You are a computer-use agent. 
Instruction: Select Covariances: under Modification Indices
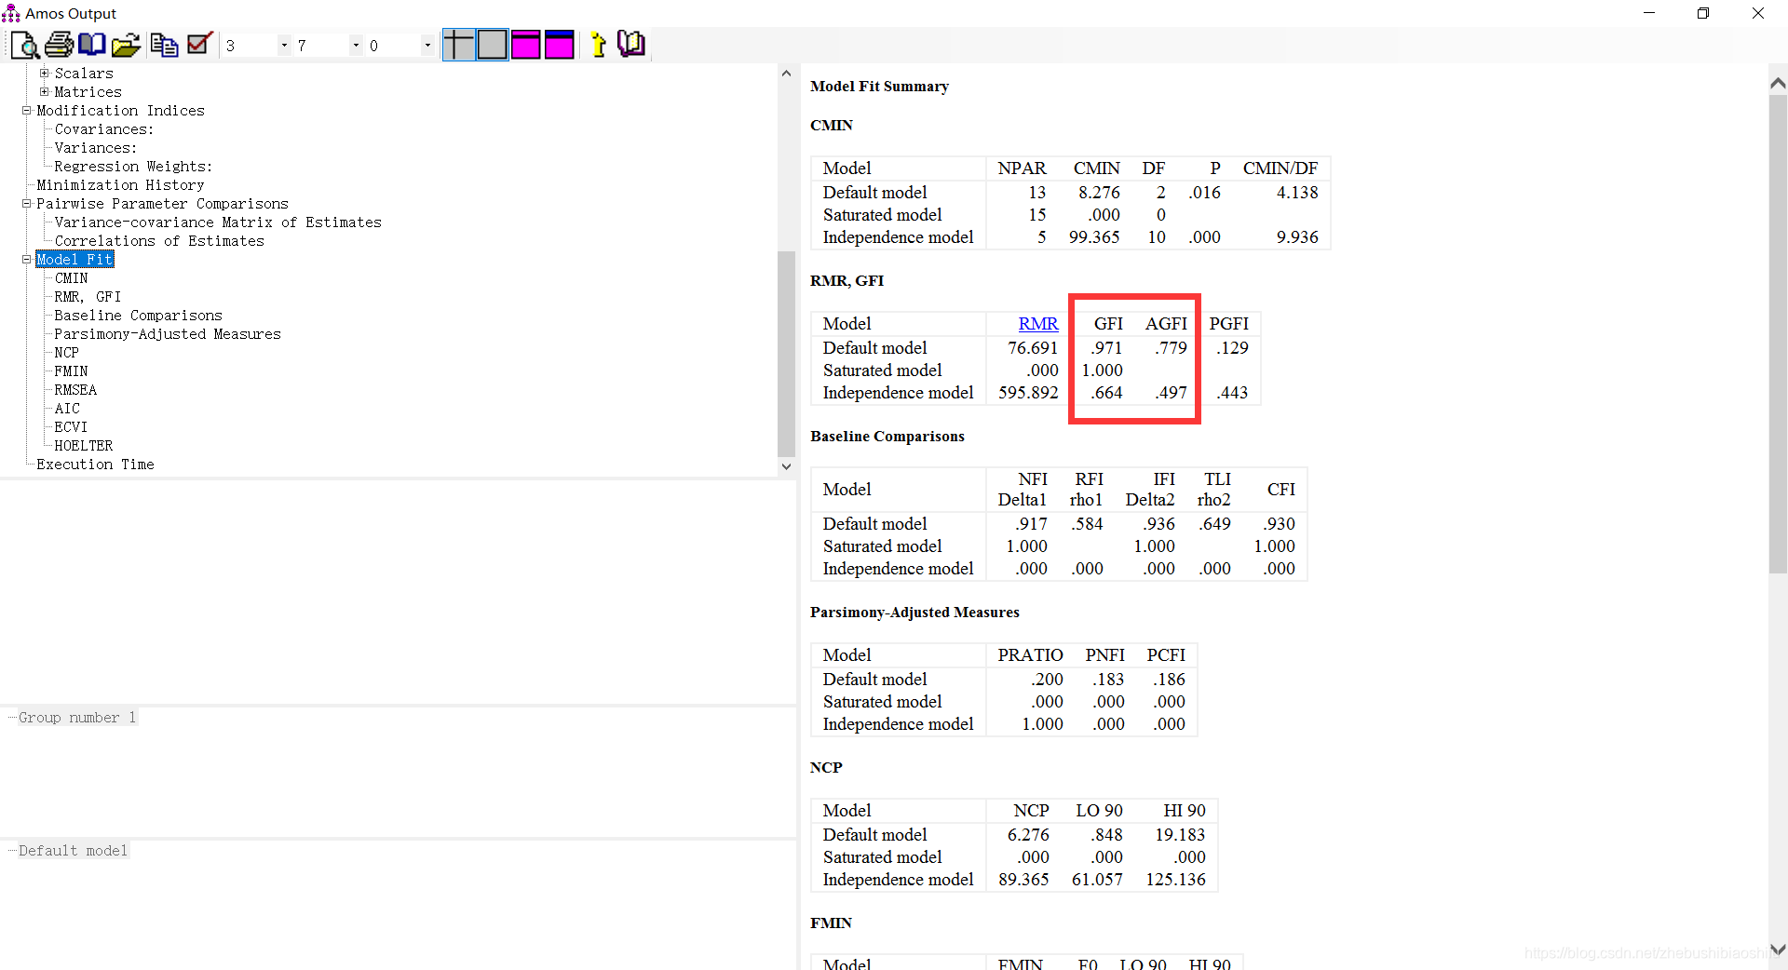(x=104, y=129)
